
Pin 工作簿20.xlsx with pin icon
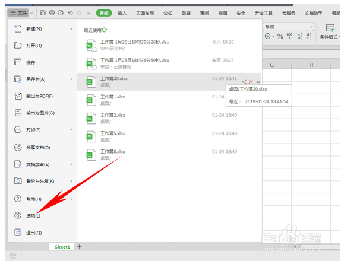tap(257, 82)
